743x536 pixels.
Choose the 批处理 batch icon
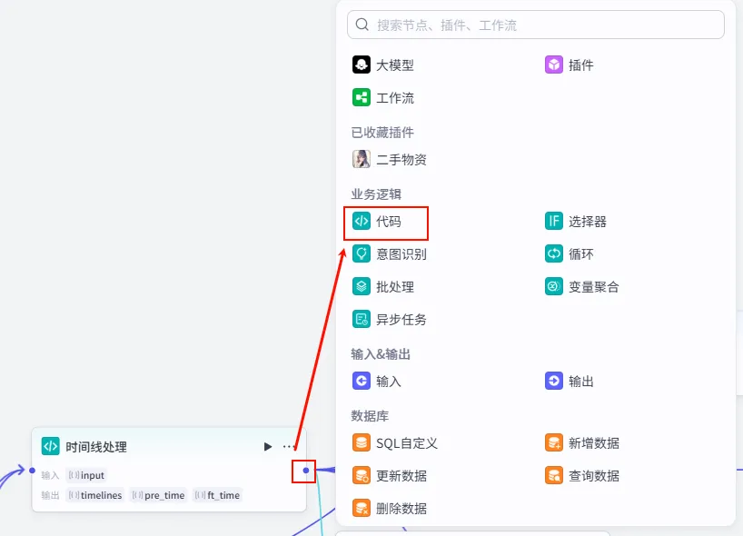[362, 287]
